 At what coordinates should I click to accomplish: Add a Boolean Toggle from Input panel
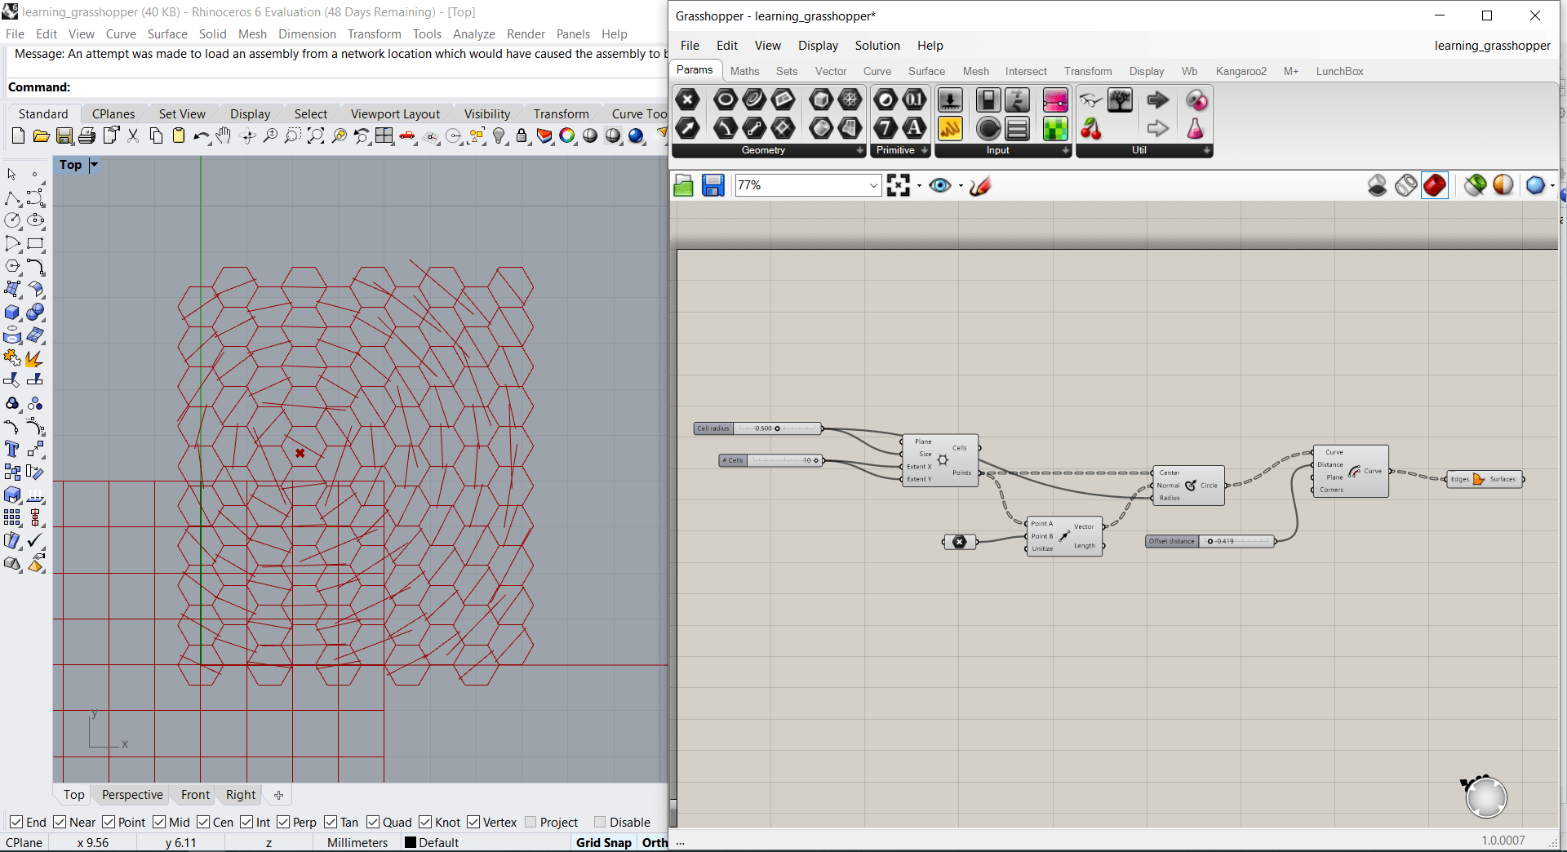pyautogui.click(x=988, y=100)
